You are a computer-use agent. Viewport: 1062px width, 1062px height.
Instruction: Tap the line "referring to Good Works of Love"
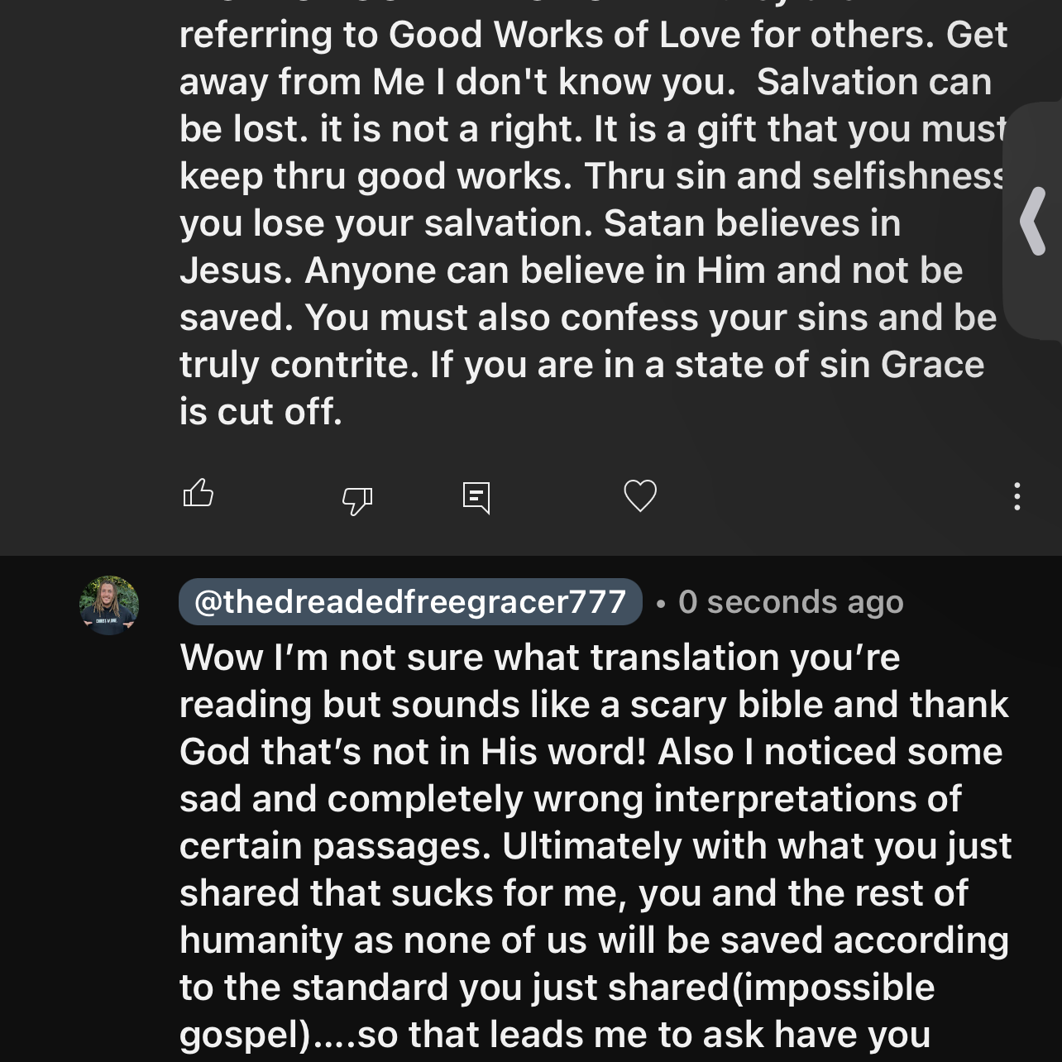pyautogui.click(x=593, y=35)
